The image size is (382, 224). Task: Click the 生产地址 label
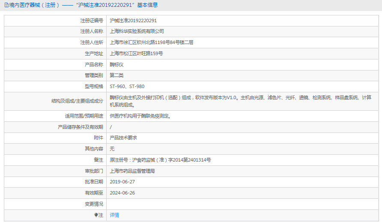click(94, 53)
